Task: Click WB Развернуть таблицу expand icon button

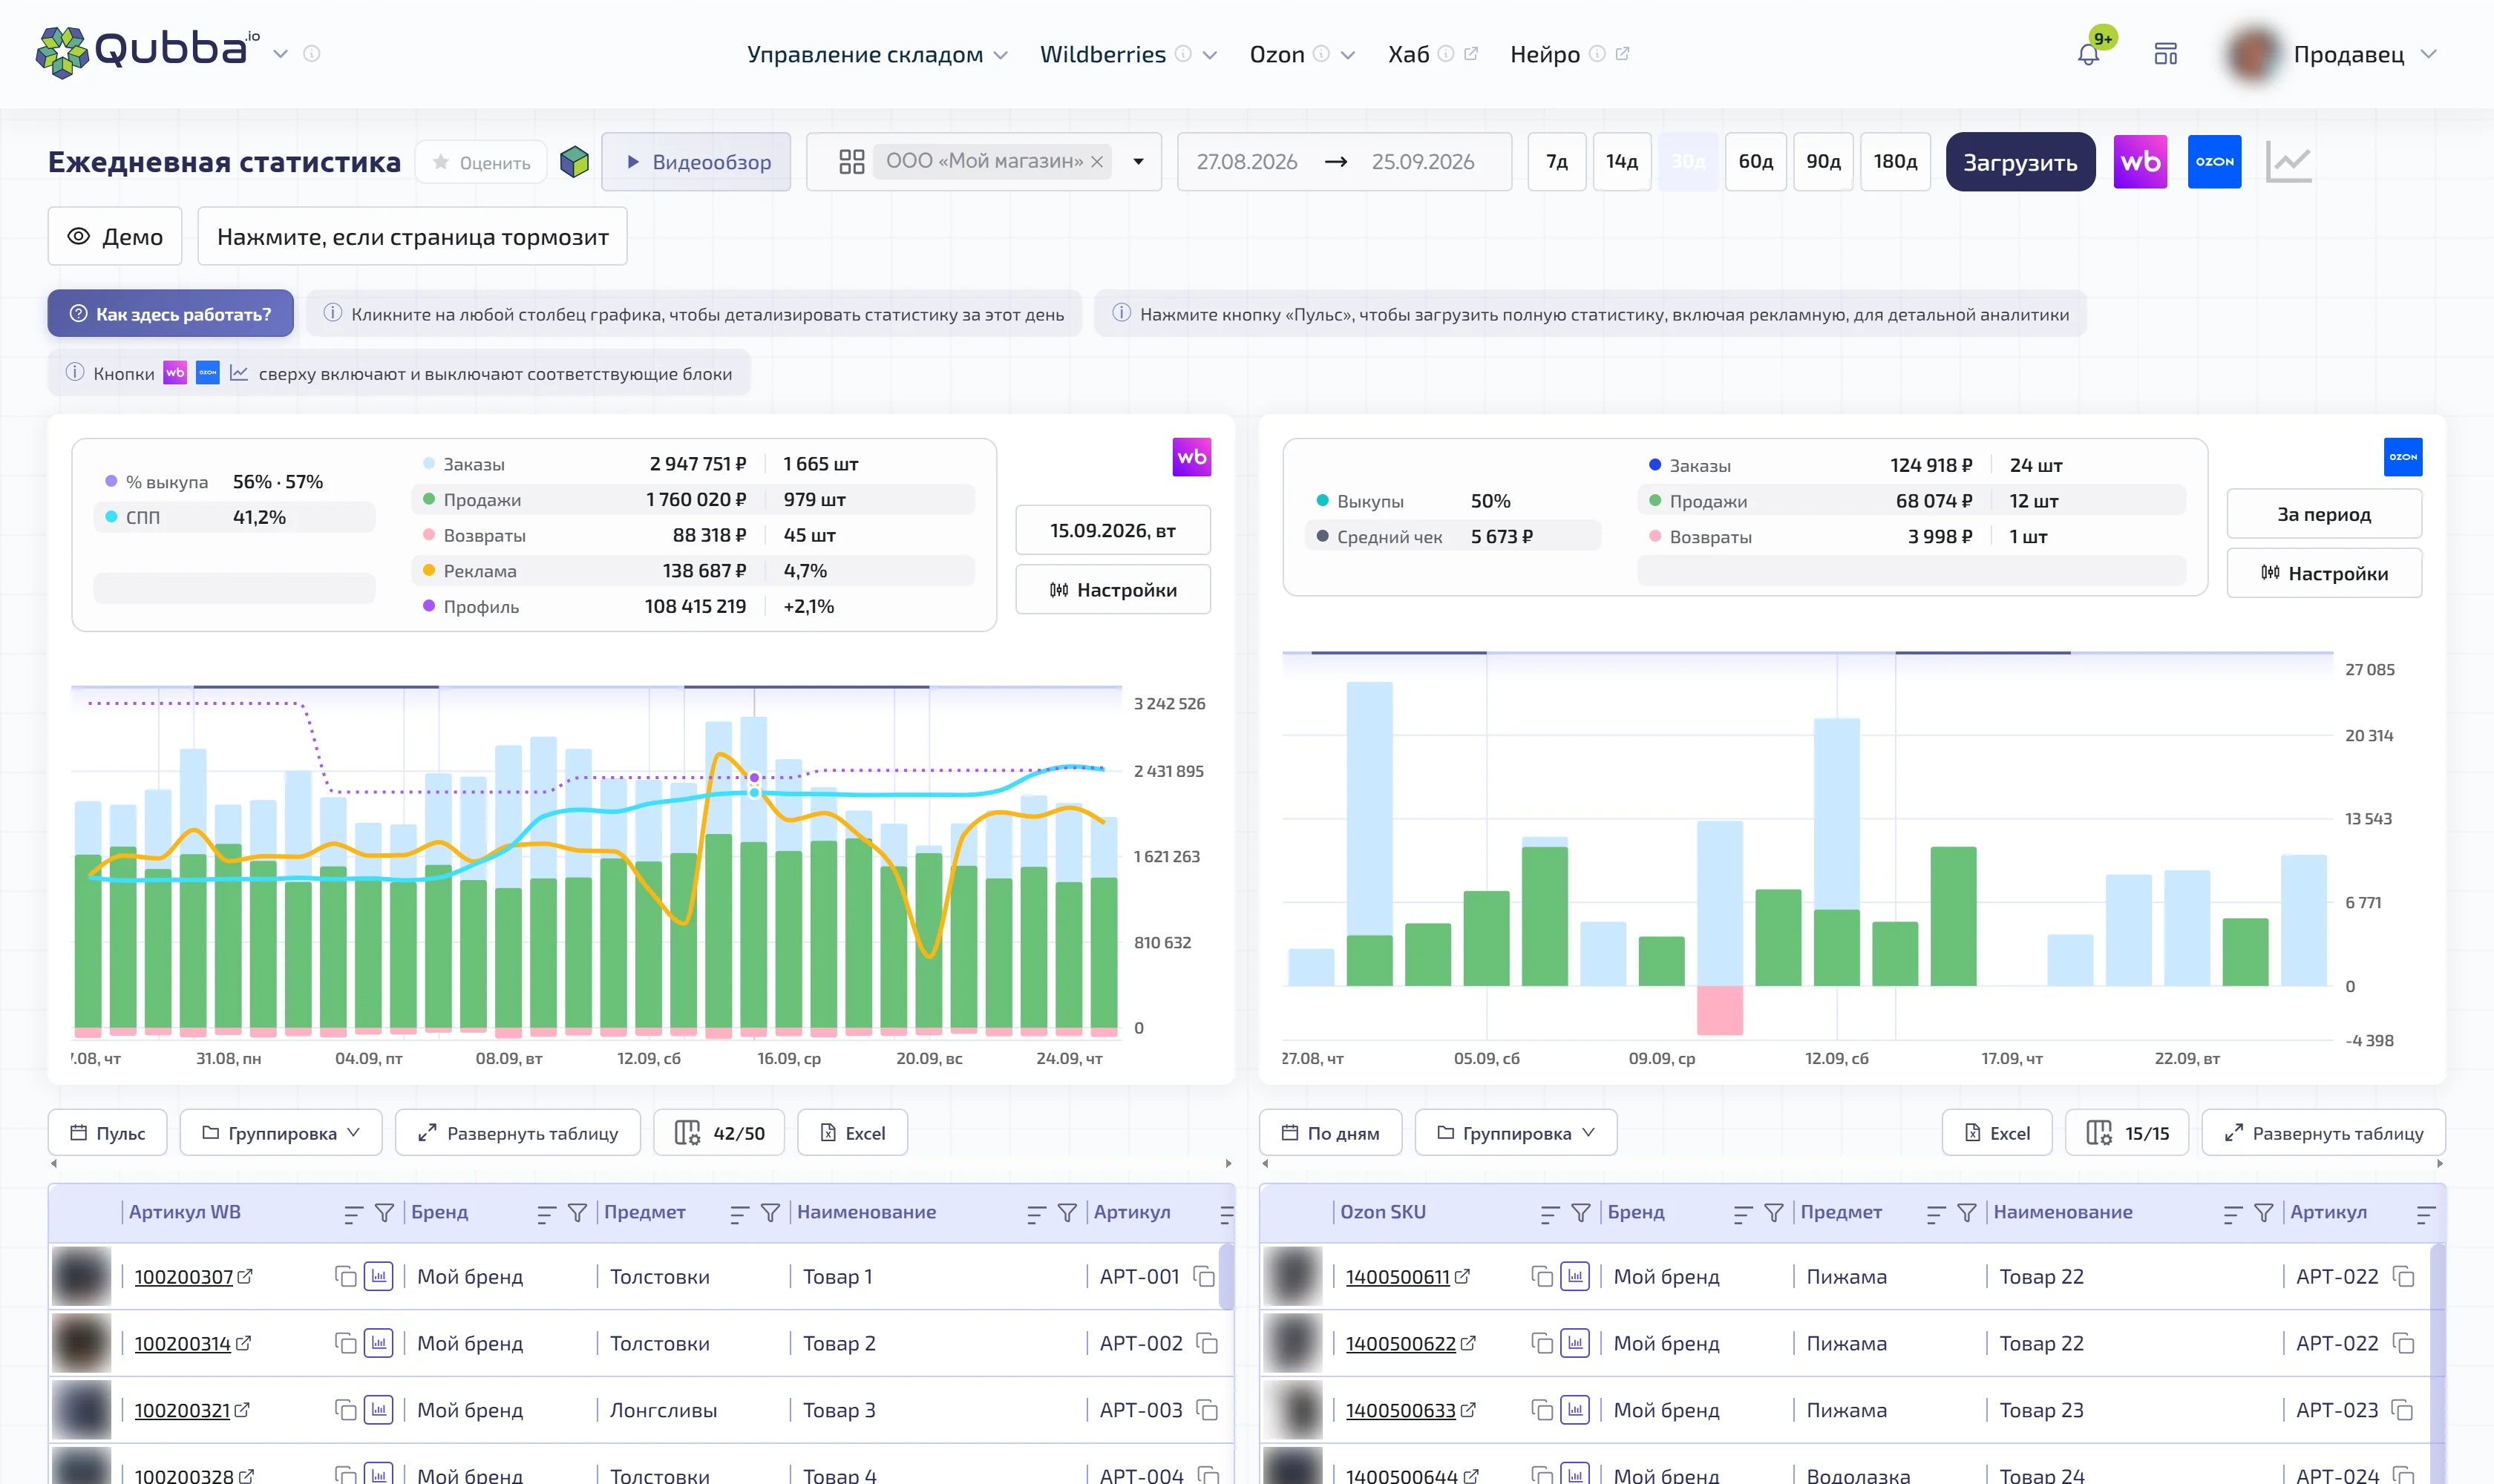Action: [x=517, y=1133]
